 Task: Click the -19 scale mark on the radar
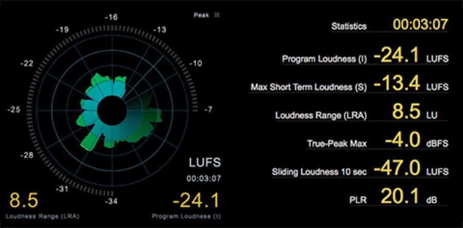pos(62,30)
